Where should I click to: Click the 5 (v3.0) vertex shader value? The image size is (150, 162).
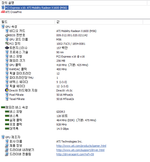62,82
